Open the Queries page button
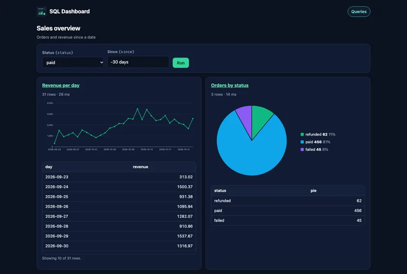The image size is (407, 274). [x=359, y=12]
